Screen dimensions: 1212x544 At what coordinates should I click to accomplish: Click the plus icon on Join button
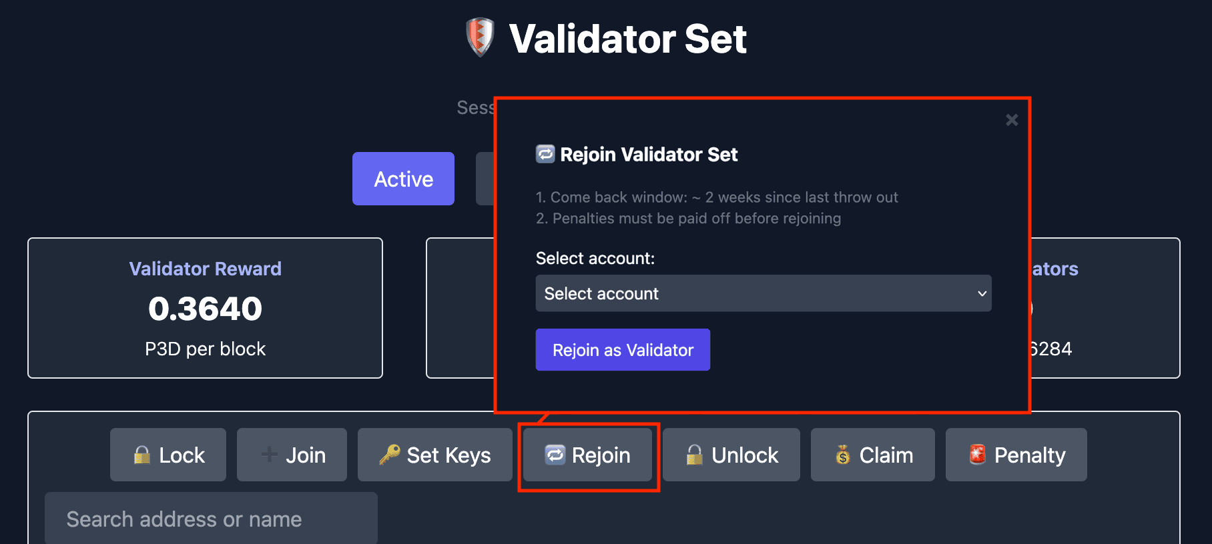coord(269,455)
